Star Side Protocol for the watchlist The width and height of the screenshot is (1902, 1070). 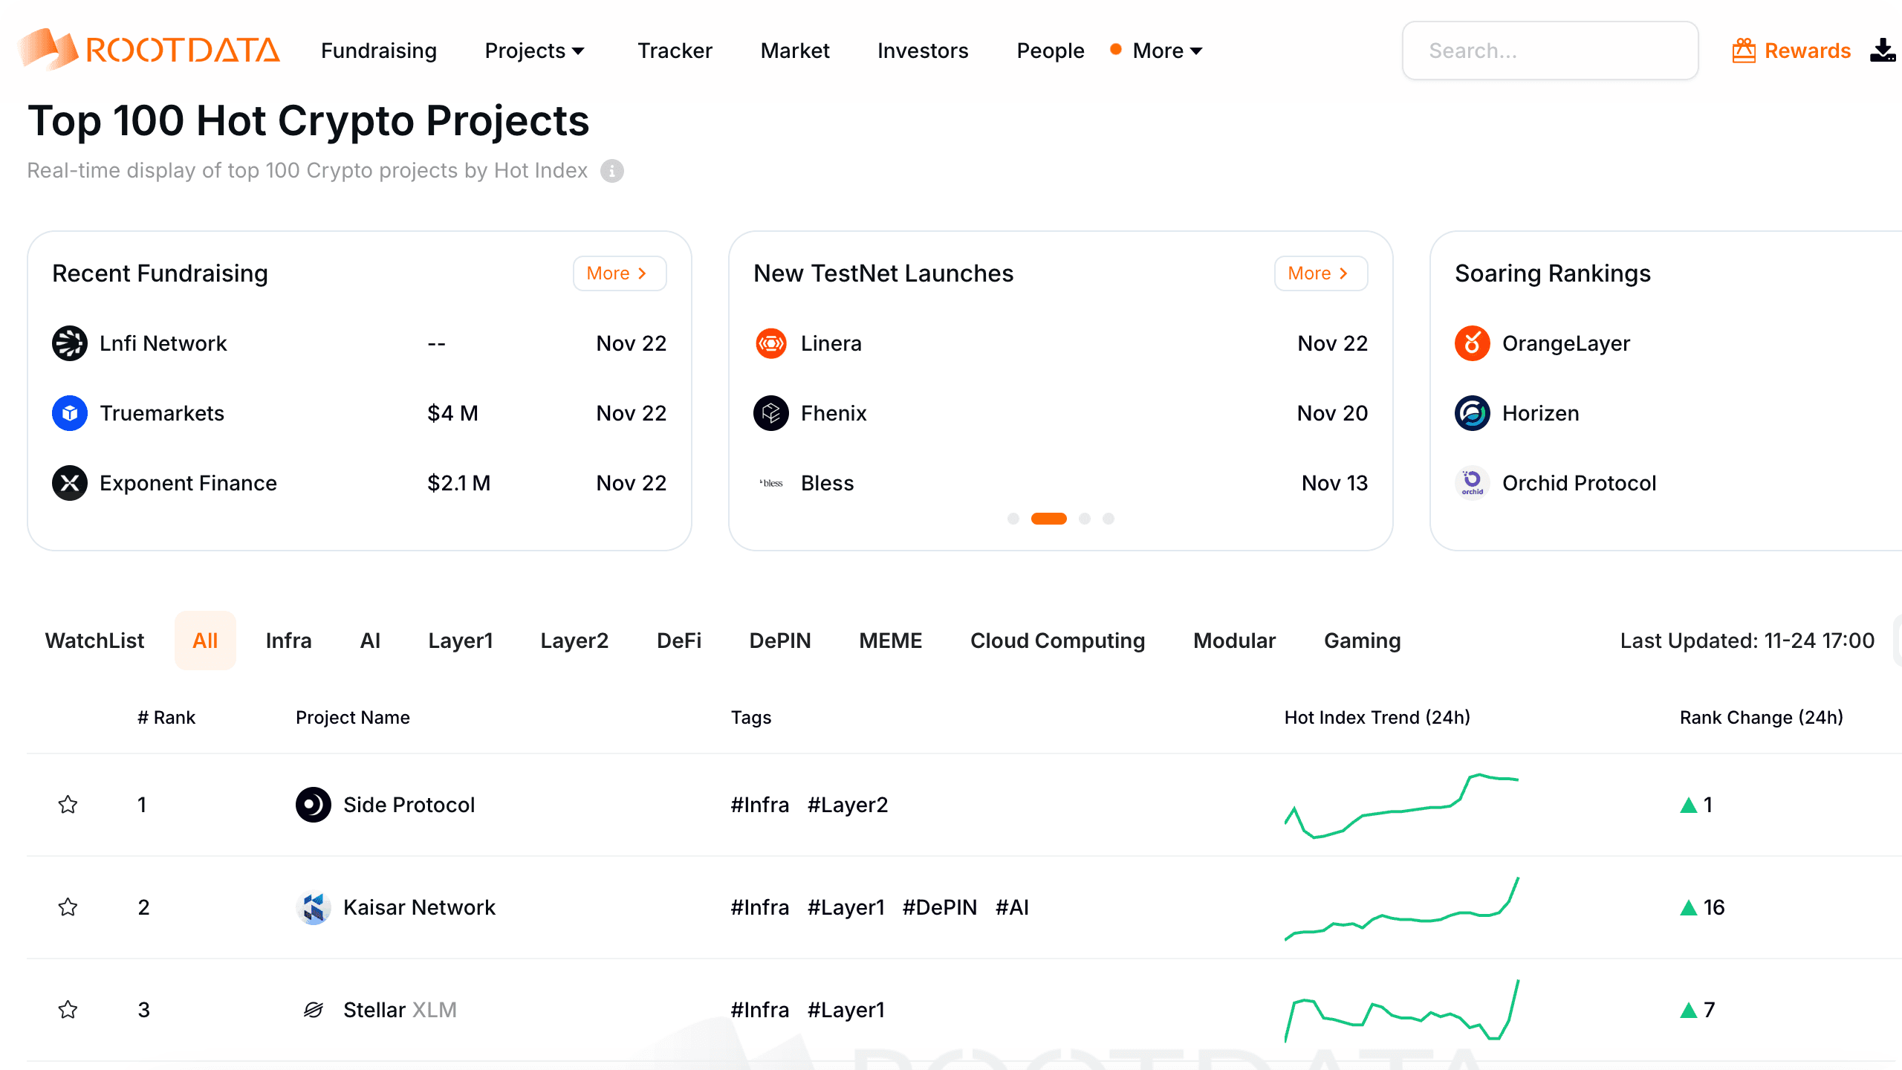[68, 805]
